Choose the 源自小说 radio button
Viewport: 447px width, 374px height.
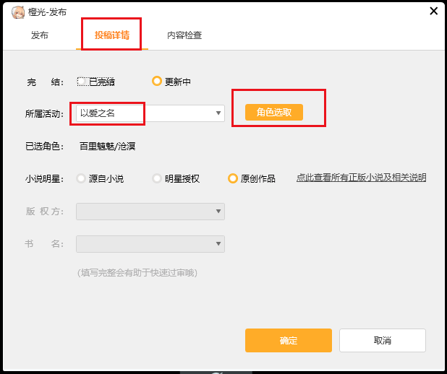[x=81, y=178]
